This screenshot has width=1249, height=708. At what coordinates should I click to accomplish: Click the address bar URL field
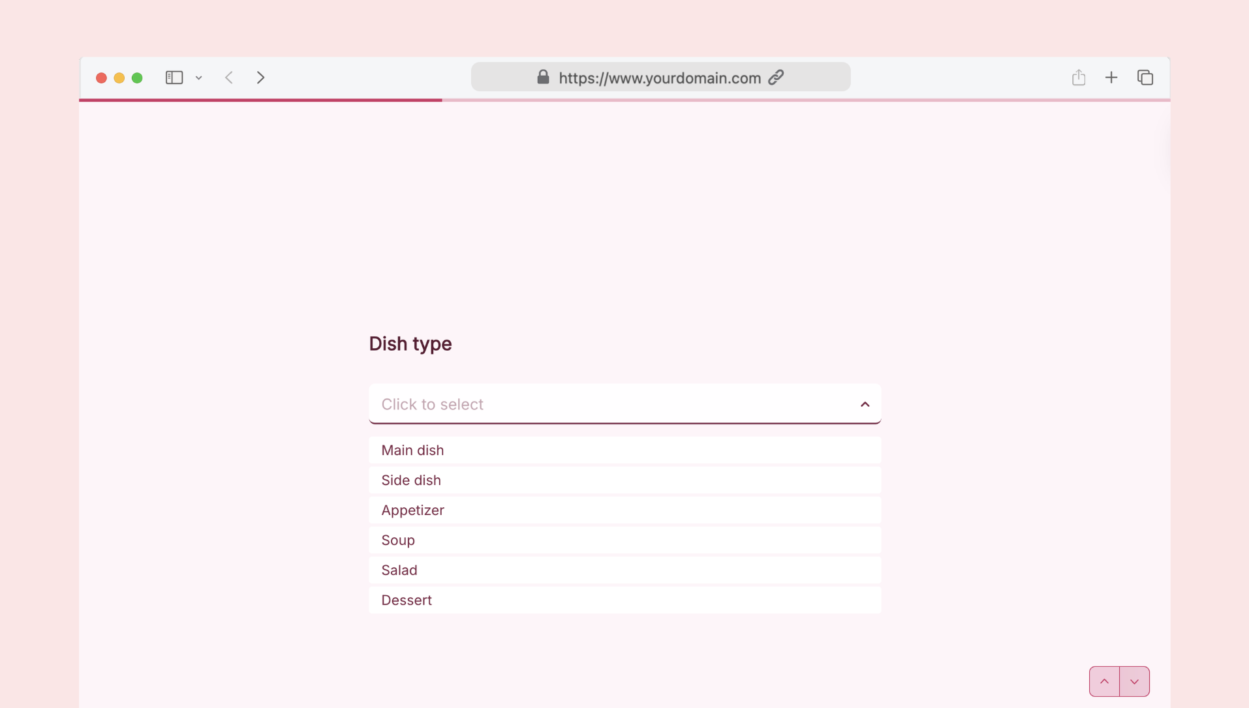(660, 78)
